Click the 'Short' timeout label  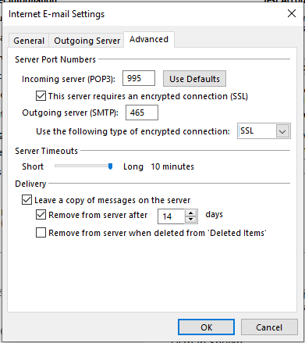click(x=33, y=166)
